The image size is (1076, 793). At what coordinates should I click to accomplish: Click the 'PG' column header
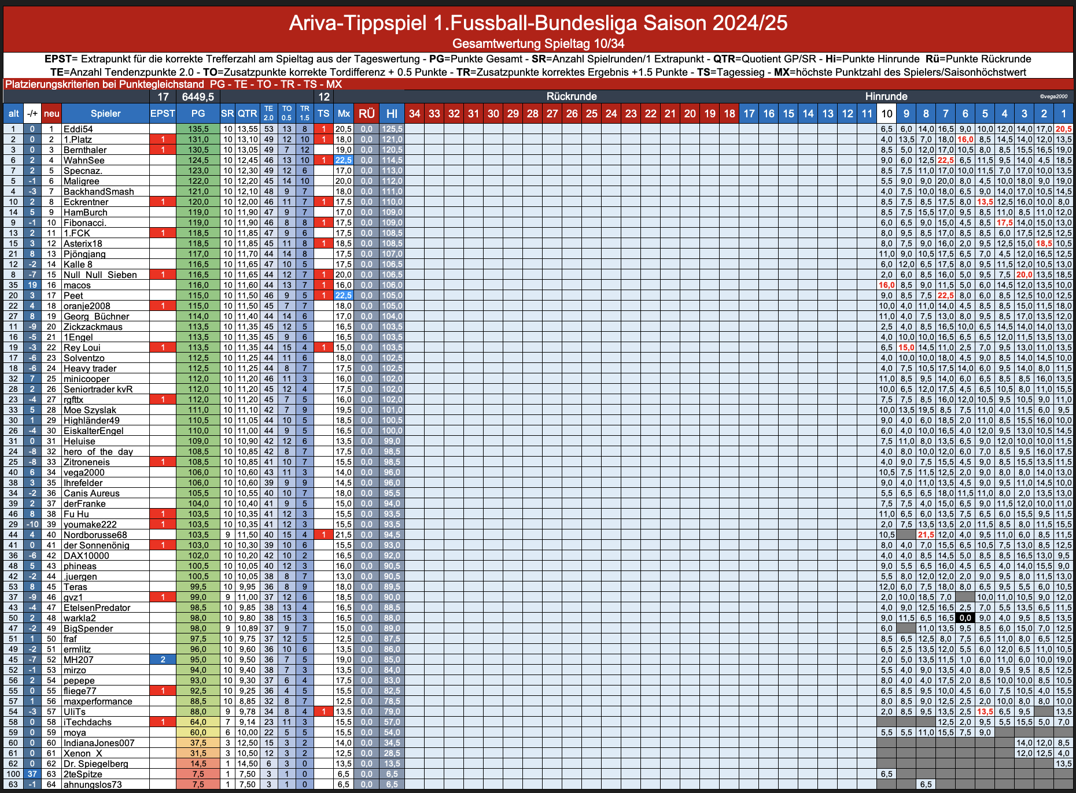pos(198,113)
